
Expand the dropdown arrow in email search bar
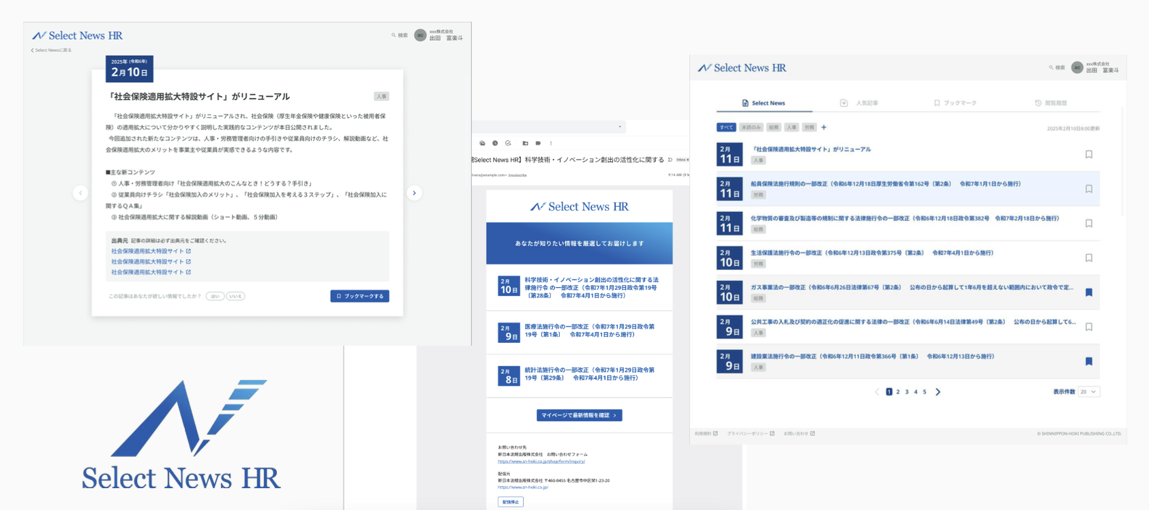619,127
